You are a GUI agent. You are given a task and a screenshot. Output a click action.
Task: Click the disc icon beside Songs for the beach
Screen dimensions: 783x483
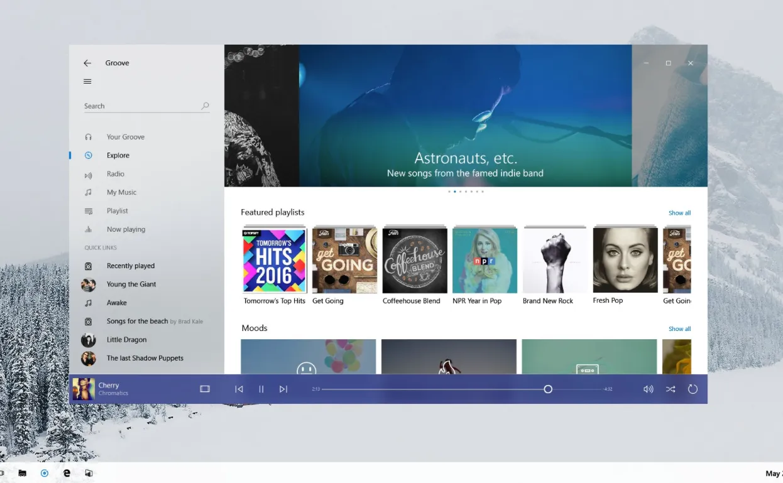click(89, 322)
